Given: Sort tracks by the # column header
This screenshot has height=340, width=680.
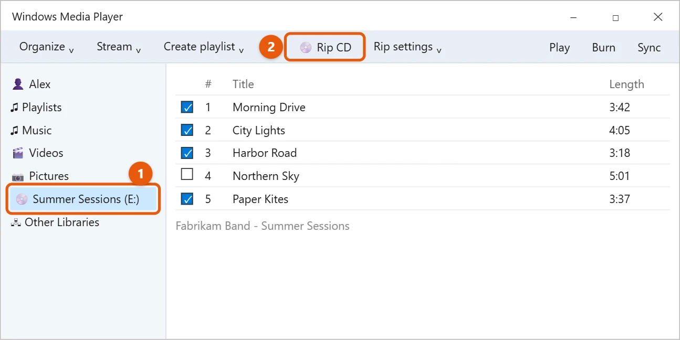Looking at the screenshot, I should click(x=208, y=84).
